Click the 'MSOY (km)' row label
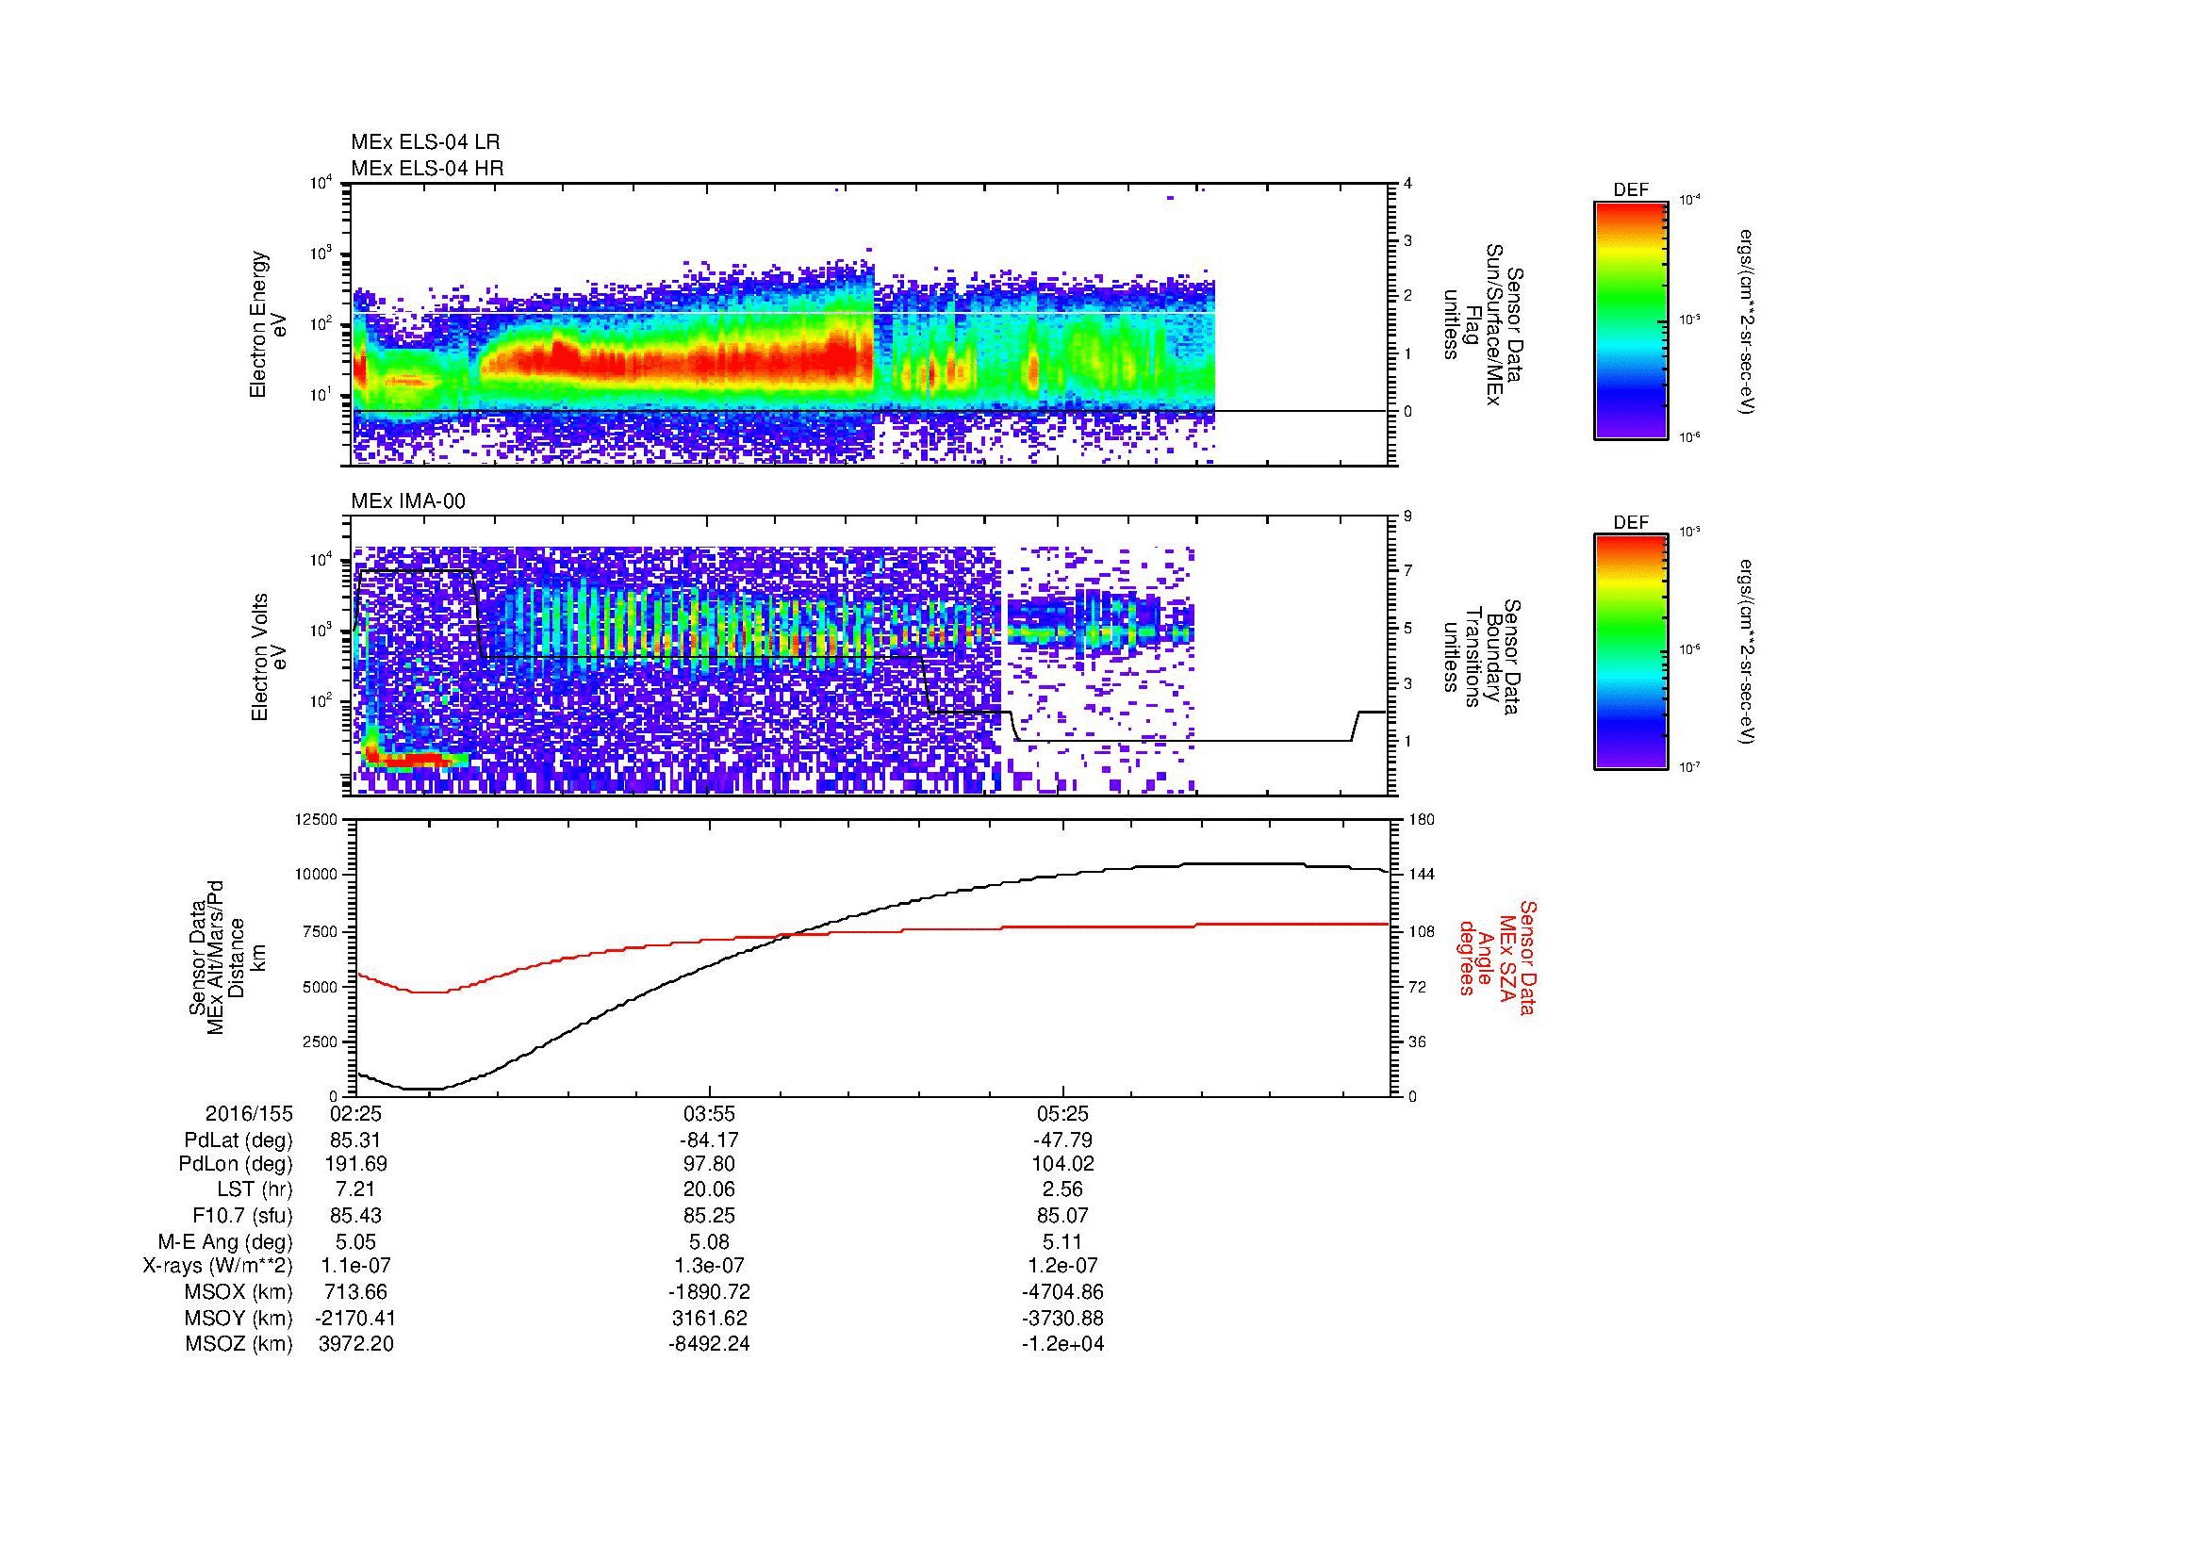Screen dimensions: 2205x1558 pyautogui.click(x=239, y=1318)
